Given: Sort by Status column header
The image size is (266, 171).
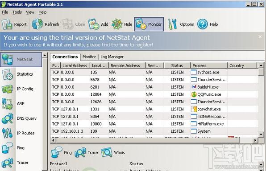Looking at the screenshot, I should click(x=177, y=65).
